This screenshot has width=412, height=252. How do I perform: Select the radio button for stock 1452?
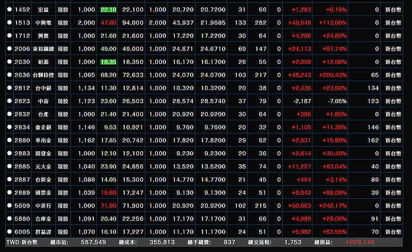click(x=10, y=9)
